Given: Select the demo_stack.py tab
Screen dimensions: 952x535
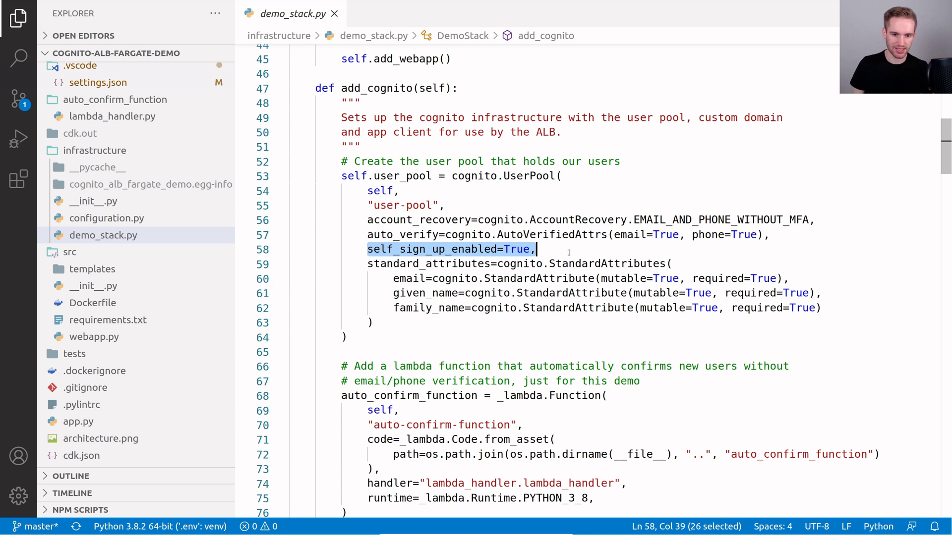Looking at the screenshot, I should (294, 13).
